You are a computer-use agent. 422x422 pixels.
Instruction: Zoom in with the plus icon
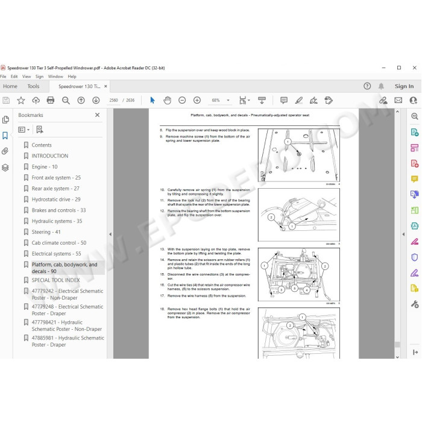click(x=197, y=101)
